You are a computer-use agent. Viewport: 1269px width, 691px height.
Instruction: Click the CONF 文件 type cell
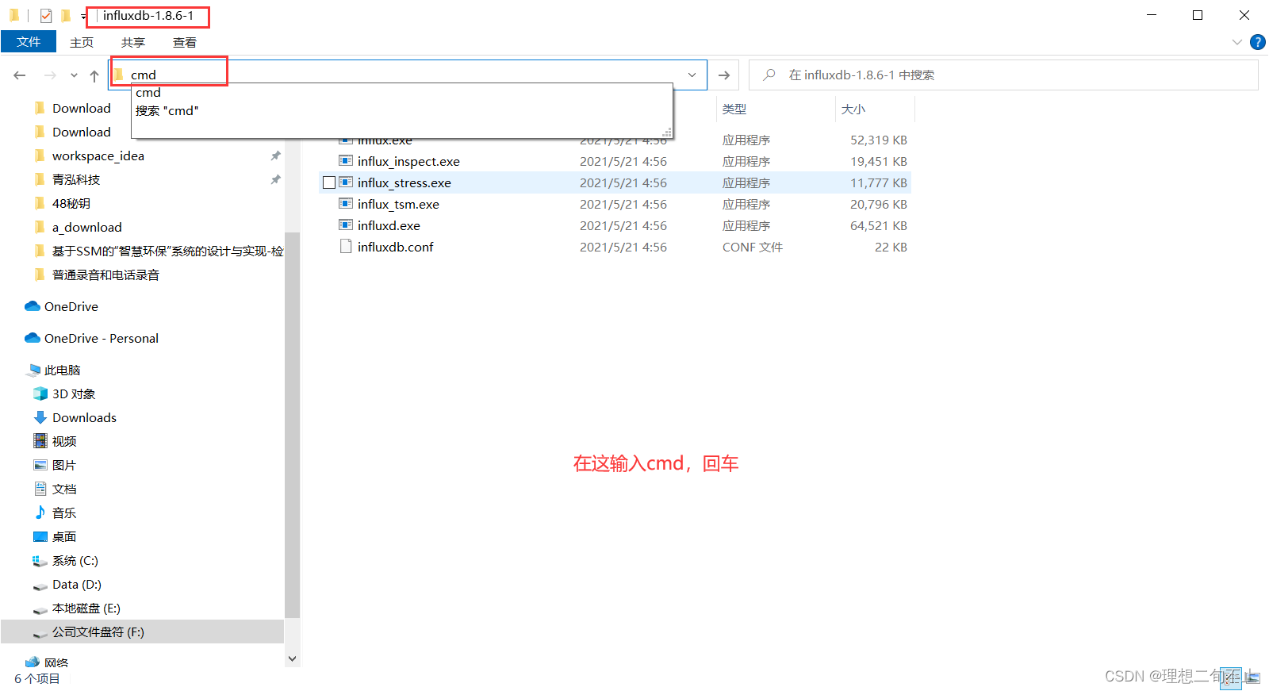753,248
